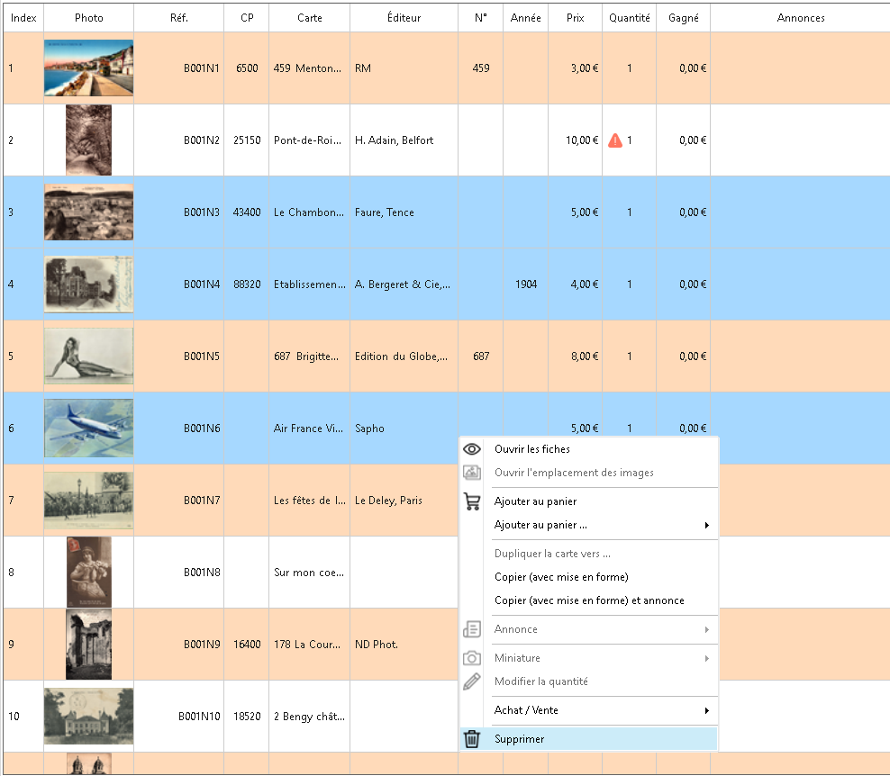
Task: Click the trash can icon beside Supprimer
Action: click(471, 739)
